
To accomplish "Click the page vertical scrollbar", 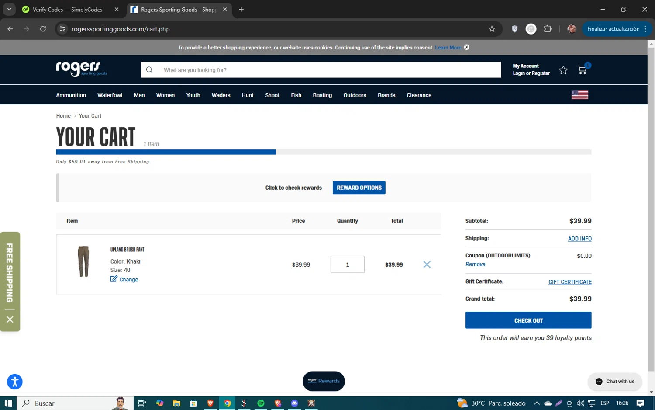I will (x=651, y=210).
